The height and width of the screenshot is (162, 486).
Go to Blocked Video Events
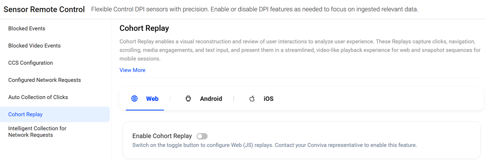(x=34, y=46)
